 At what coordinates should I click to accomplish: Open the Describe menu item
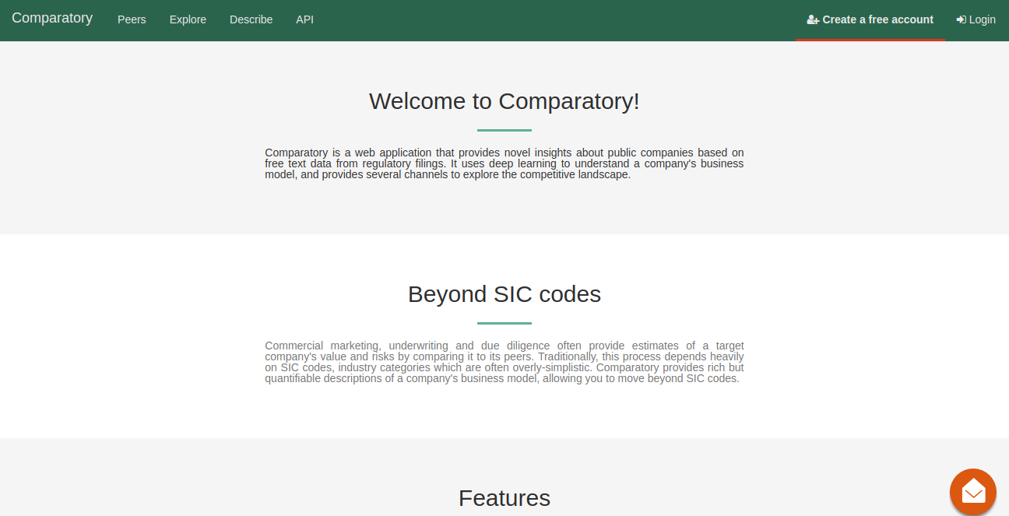click(251, 19)
